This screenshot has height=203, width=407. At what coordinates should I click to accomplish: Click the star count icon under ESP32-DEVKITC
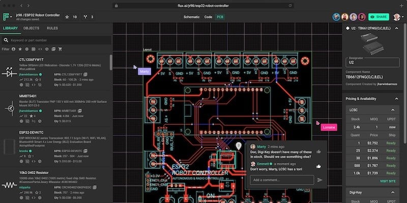click(30, 156)
